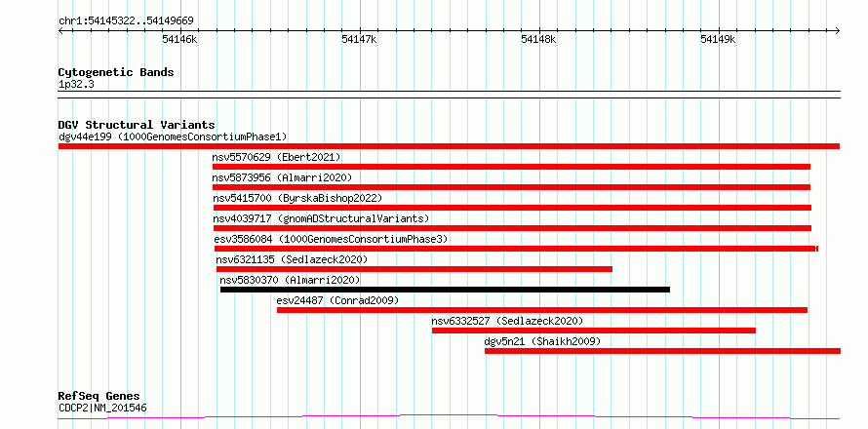Click the dgv44e199 structural variant bar

[x=449, y=146]
